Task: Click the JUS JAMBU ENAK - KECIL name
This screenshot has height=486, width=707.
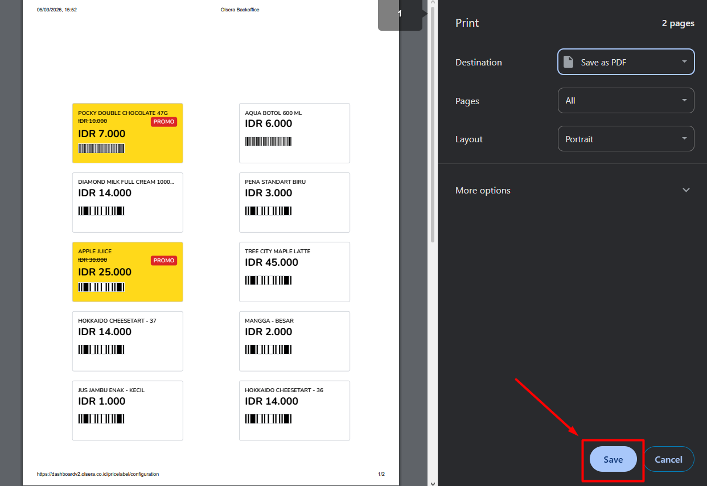Action: click(112, 390)
